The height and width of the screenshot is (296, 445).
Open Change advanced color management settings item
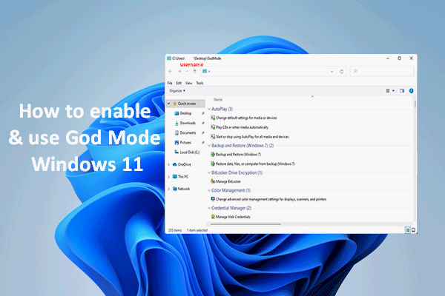pyautogui.click(x=271, y=199)
